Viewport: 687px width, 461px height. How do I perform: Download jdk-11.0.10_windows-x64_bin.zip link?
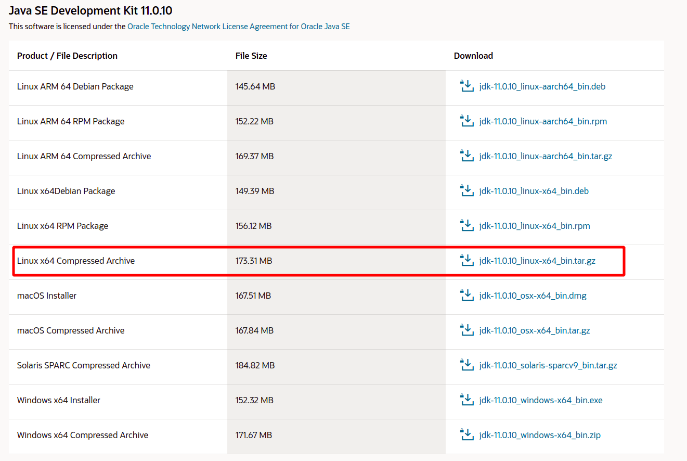tap(540, 435)
